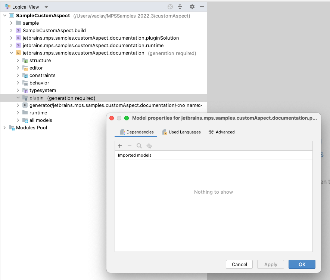
Task: Add an imported model with plus button
Action: [120, 146]
